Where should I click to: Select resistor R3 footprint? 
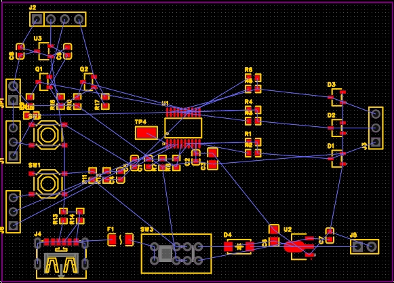(x=253, y=121)
